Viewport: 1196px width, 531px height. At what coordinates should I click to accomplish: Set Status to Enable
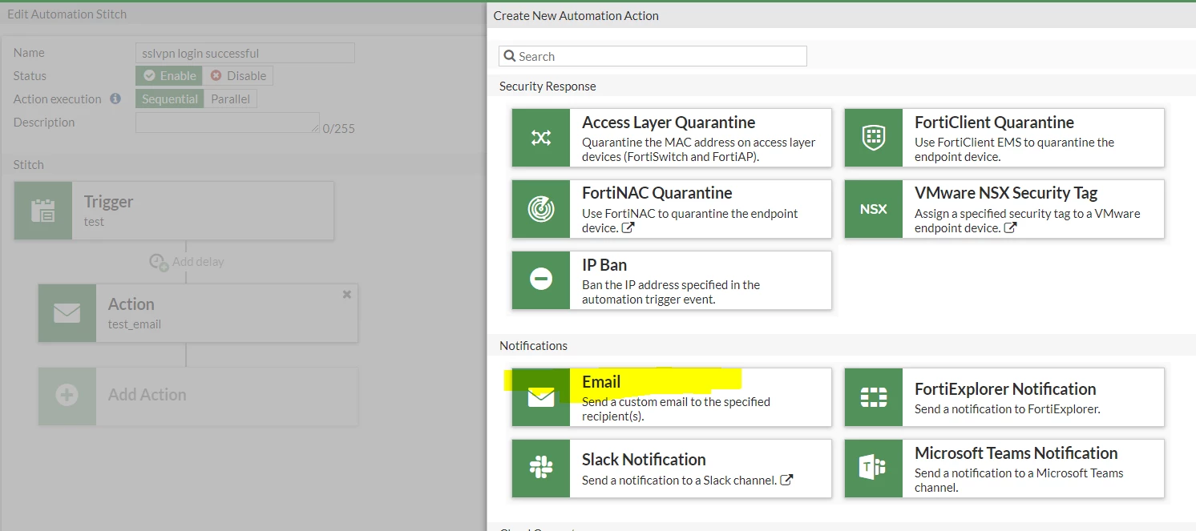169,75
